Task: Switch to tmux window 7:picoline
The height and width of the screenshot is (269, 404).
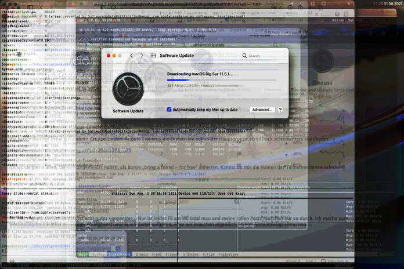Action: click(x=228, y=255)
